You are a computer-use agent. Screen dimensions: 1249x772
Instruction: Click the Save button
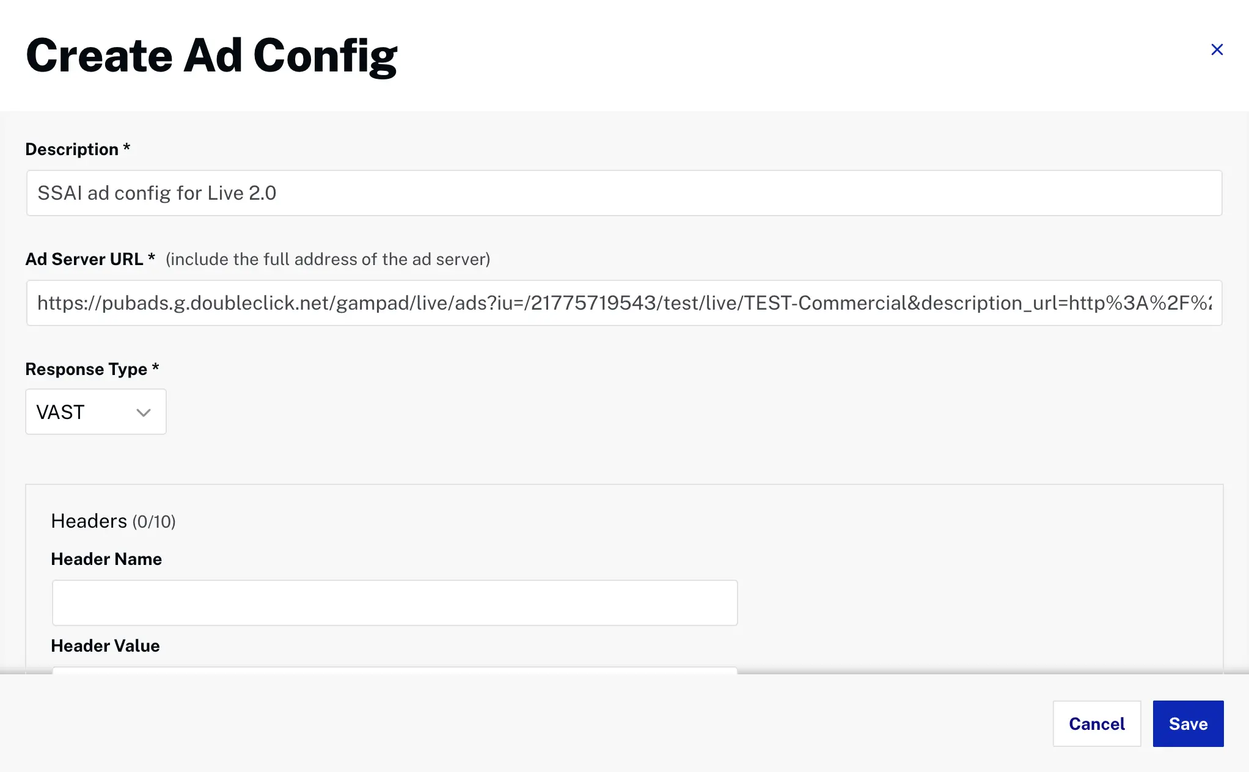1187,723
